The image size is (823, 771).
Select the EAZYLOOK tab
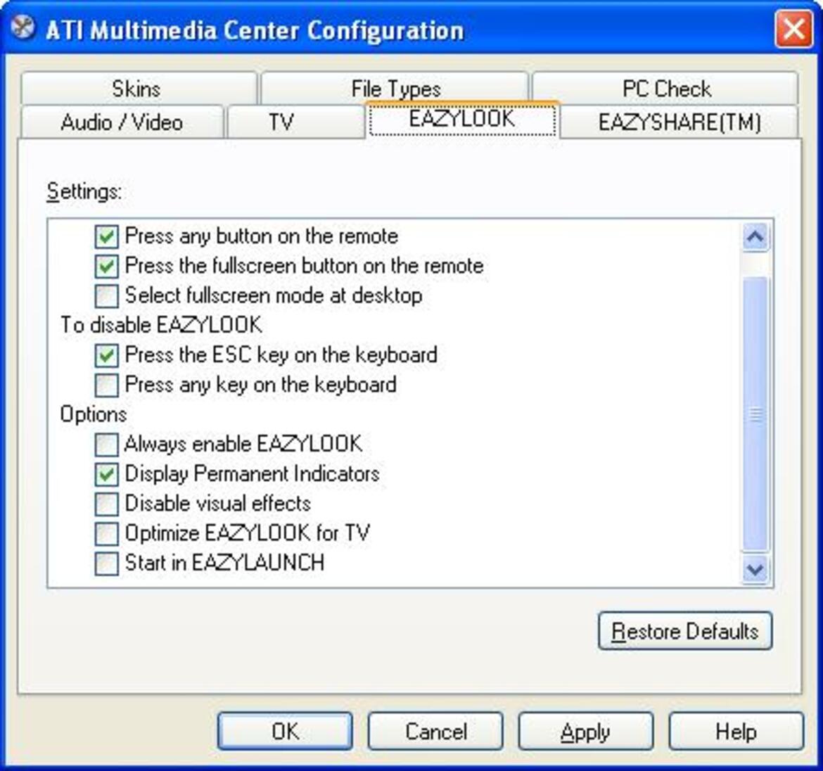(x=462, y=120)
